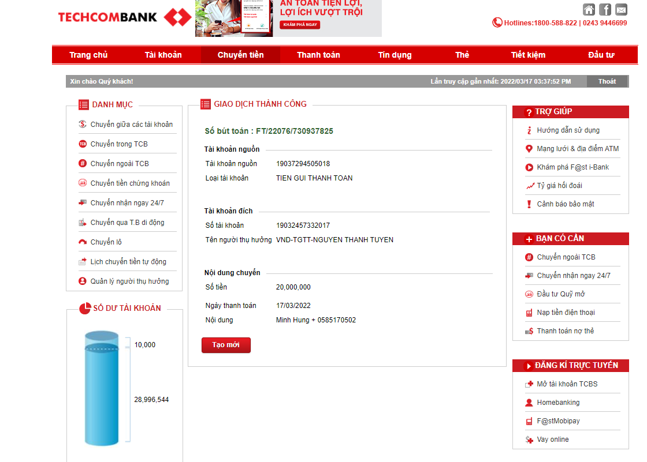Open Chuyển qua T.B di động link
Viewport: 647px width, 462px height.
127,223
